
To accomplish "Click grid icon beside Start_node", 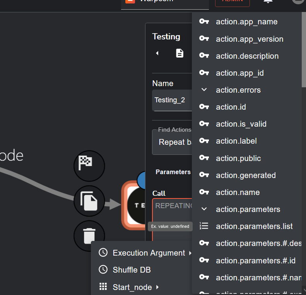I will [x=103, y=287].
